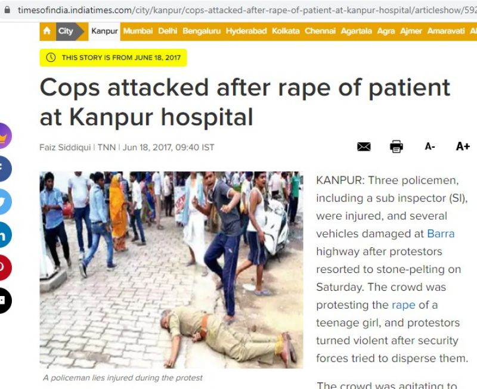Print the article using printer icon
The width and height of the screenshot is (477, 389).
[397, 147]
